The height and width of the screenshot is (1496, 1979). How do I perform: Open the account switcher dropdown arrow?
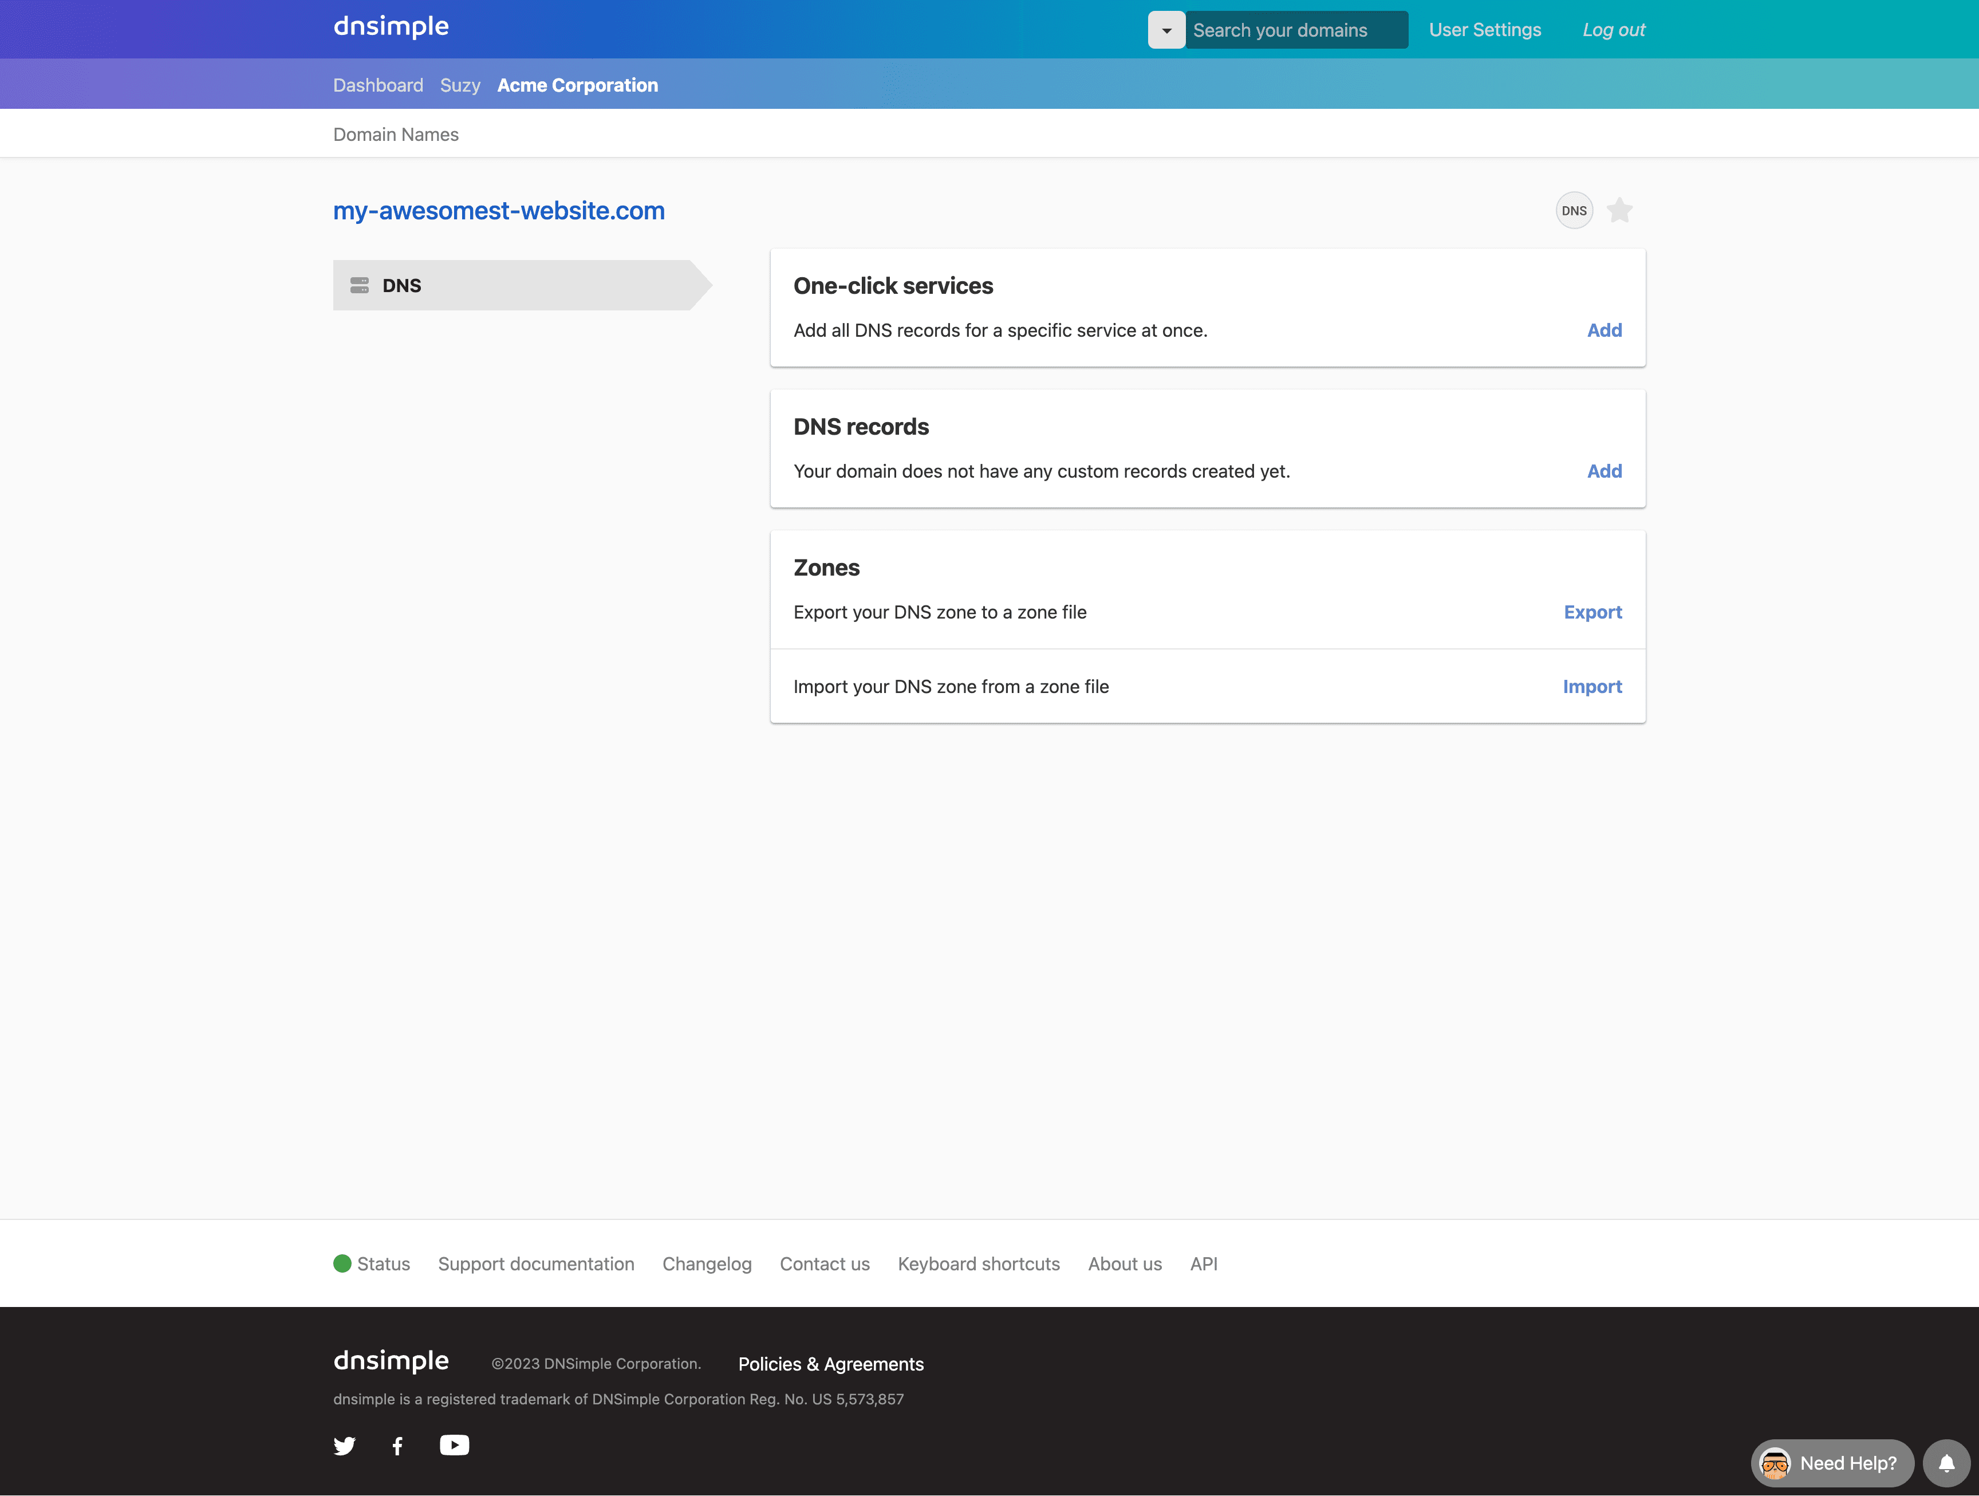[1166, 30]
